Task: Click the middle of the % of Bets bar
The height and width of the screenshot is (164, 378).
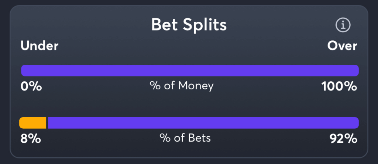Action: 189,123
